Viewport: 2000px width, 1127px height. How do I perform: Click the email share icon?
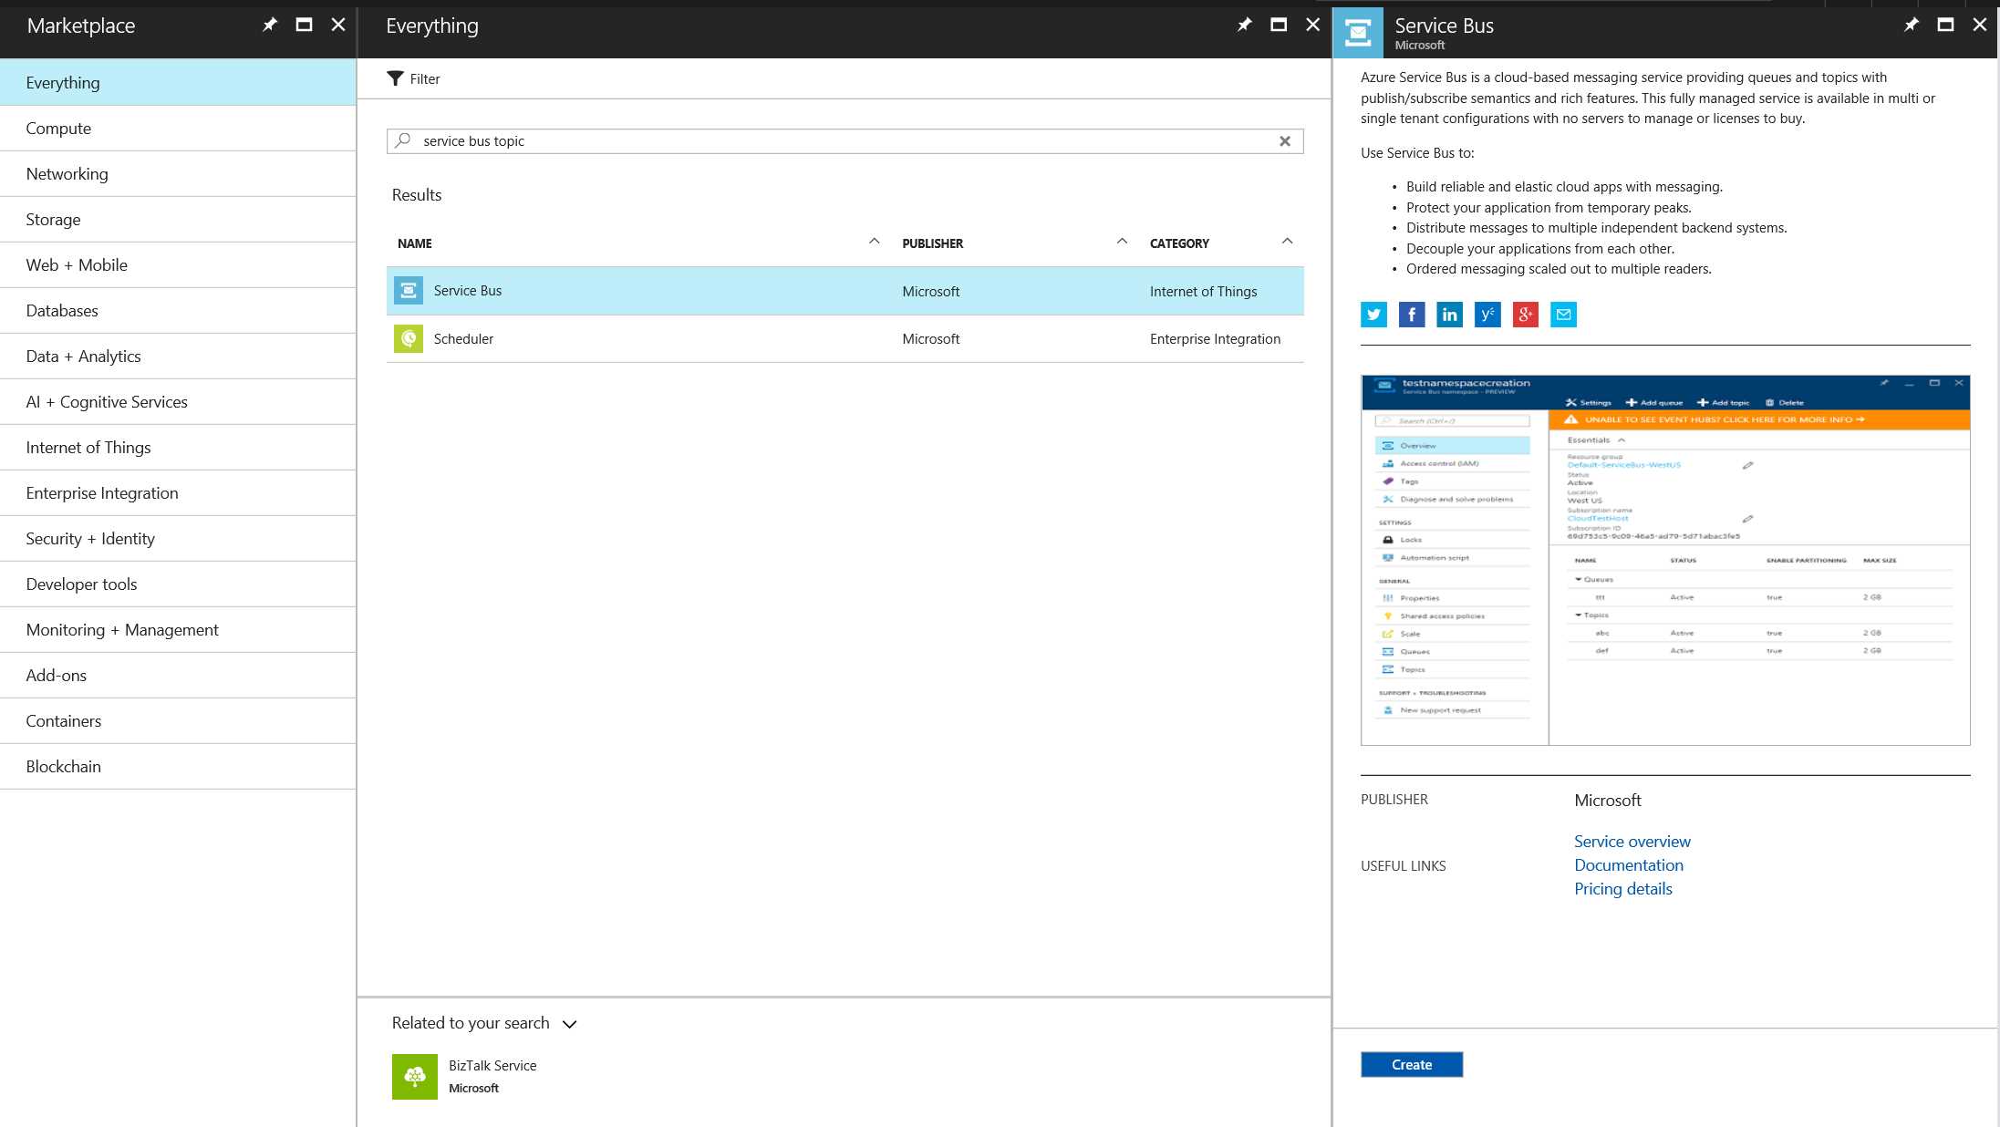pyautogui.click(x=1563, y=315)
